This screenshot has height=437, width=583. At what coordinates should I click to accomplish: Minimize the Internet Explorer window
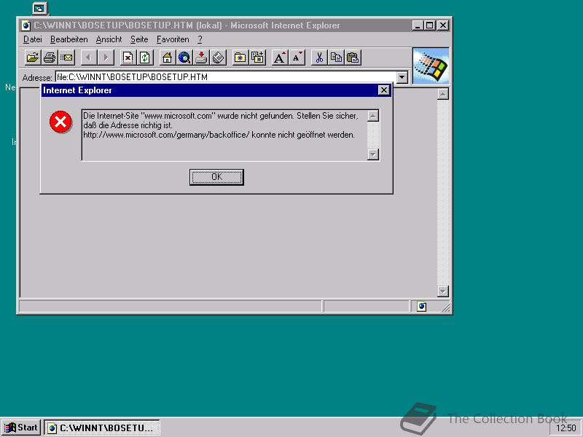(x=418, y=25)
